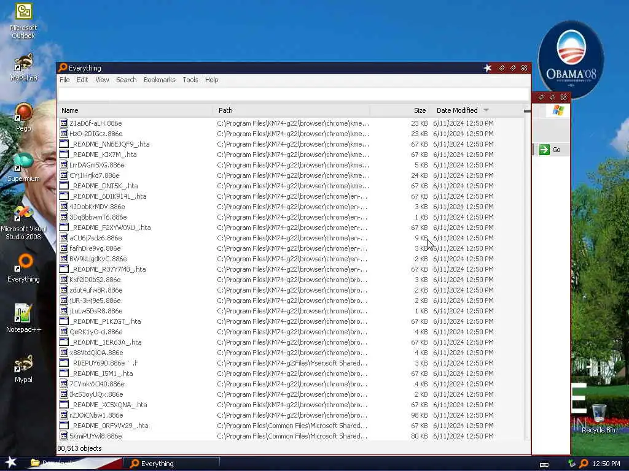Select file _README_F2XYW0VU_.hta
This screenshot has height=471, width=629.
(111, 227)
